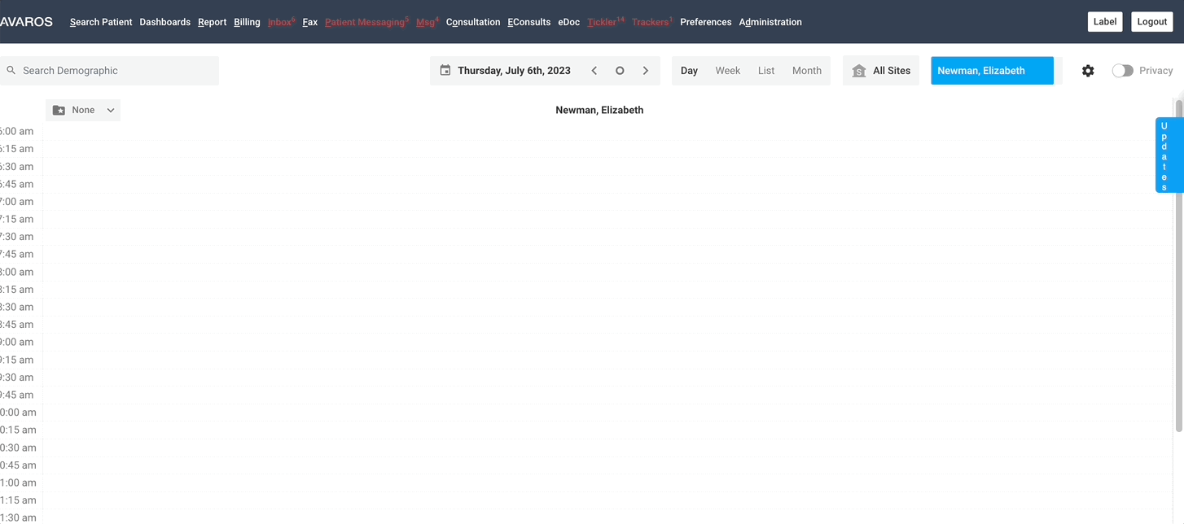
Task: Toggle the Privacy switch
Action: pos(1122,71)
